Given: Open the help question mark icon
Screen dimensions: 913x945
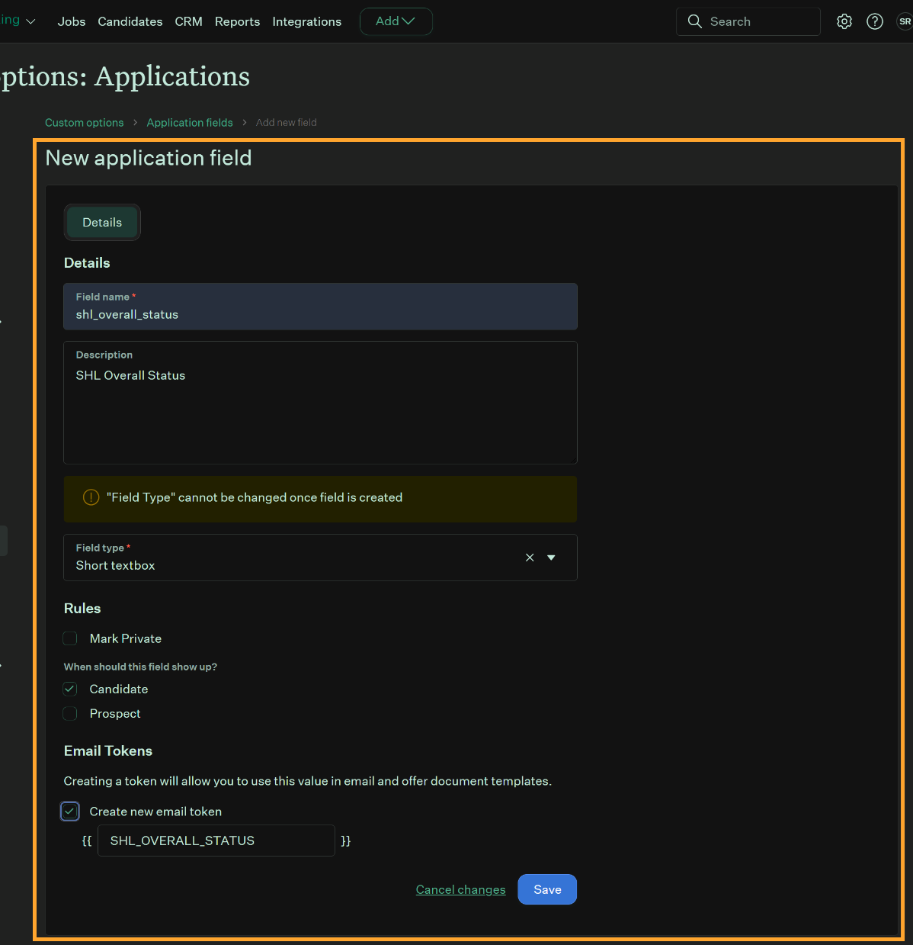Looking at the screenshot, I should coord(875,21).
